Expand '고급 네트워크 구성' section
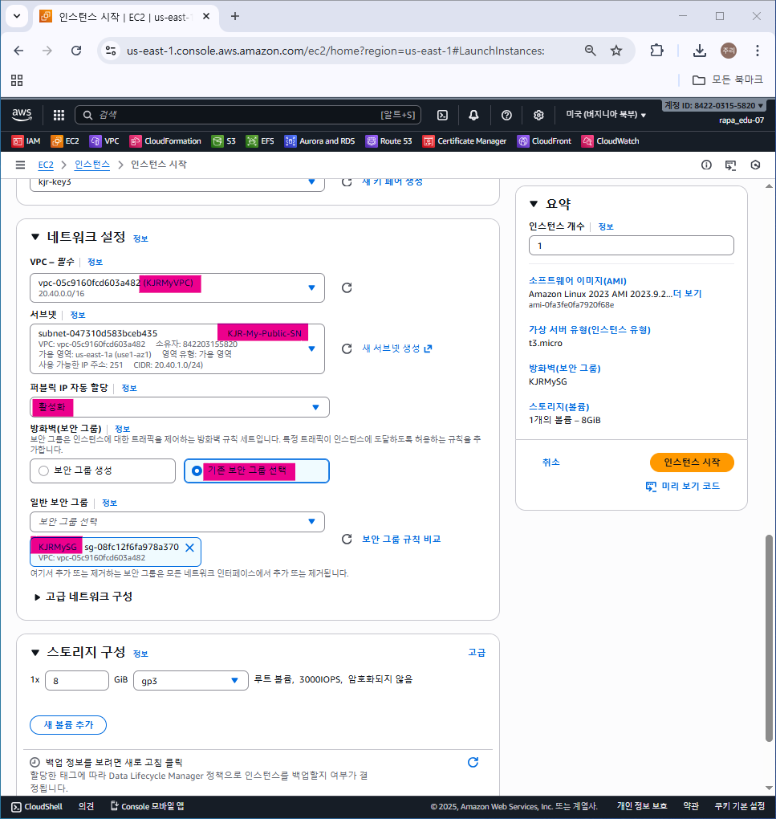This screenshot has height=819, width=776. pyautogui.click(x=83, y=597)
